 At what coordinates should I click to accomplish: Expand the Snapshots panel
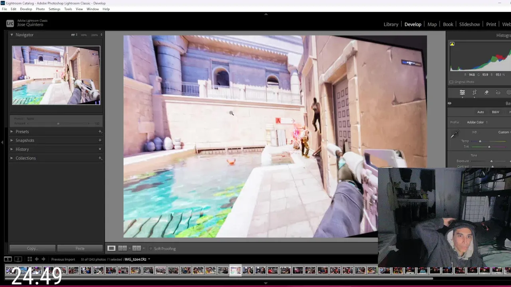pos(12,140)
